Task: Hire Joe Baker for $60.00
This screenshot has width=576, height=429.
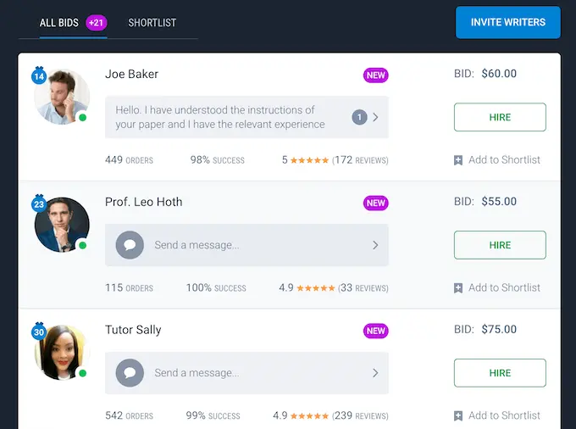Action: coord(500,117)
